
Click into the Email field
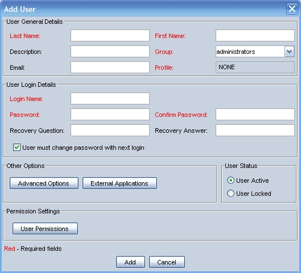110,68
